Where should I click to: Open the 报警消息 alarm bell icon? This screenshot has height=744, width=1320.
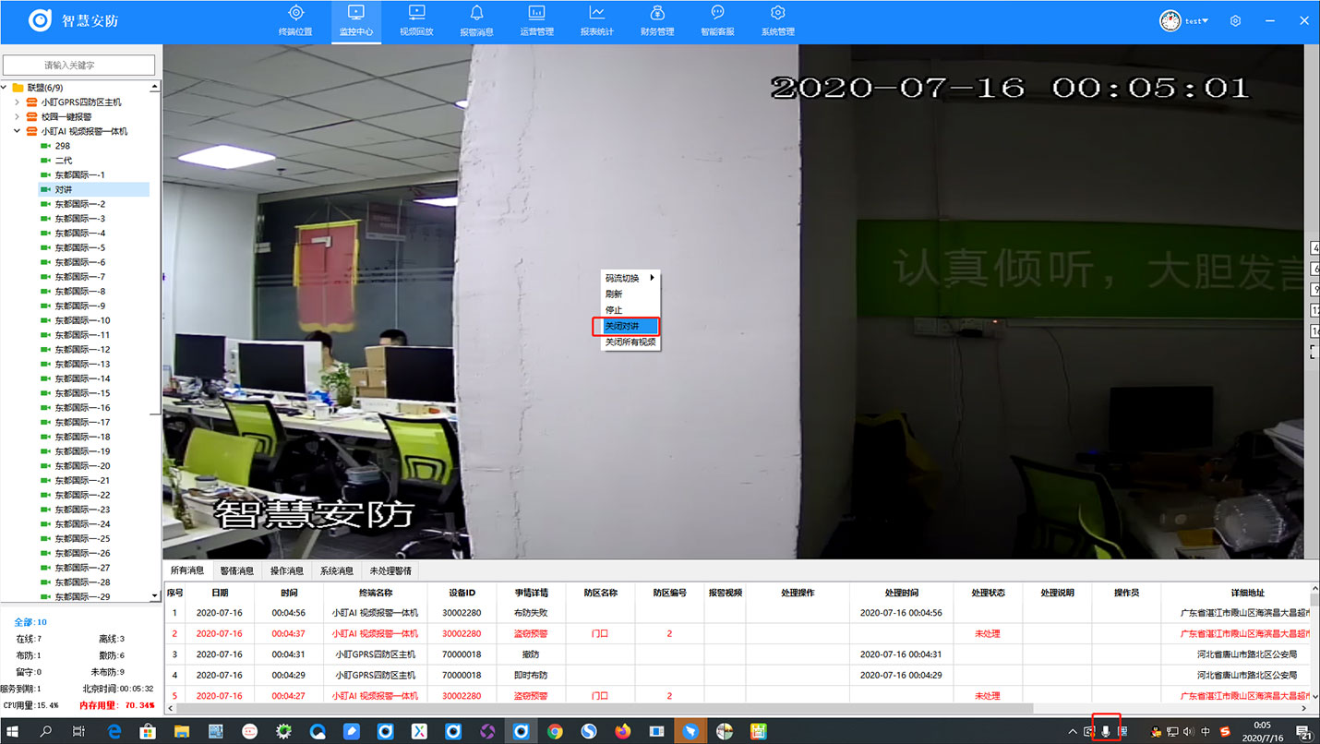[x=476, y=21]
